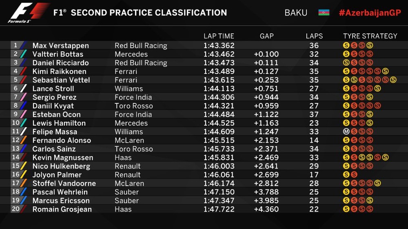
Task: Click the last tyre icon in Grosjean's row
Action: point(370,209)
